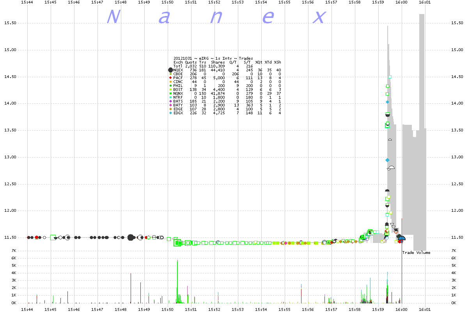The height and width of the screenshot is (312, 468).
Task: Click 11.50 on the right price axis
Action: point(457,238)
